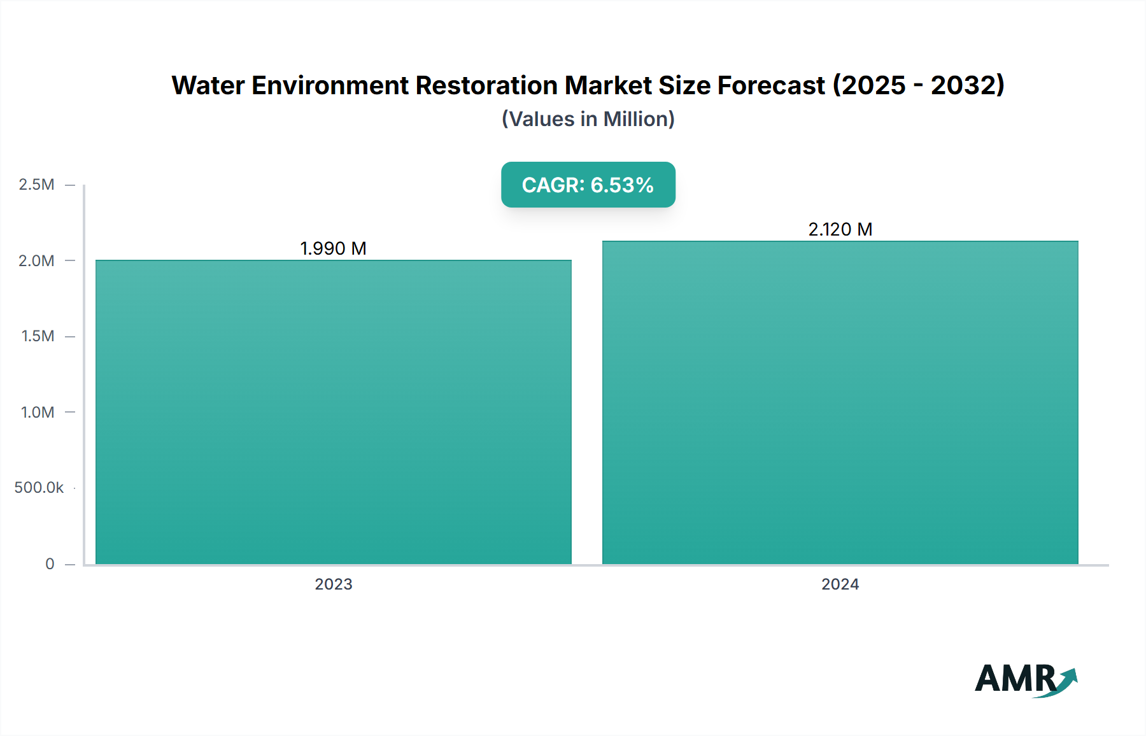Select the 2024 axis label
The width and height of the screenshot is (1146, 736).
pyautogui.click(x=840, y=584)
